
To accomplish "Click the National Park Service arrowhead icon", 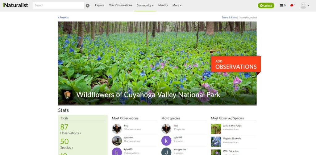I will tap(67, 95).
